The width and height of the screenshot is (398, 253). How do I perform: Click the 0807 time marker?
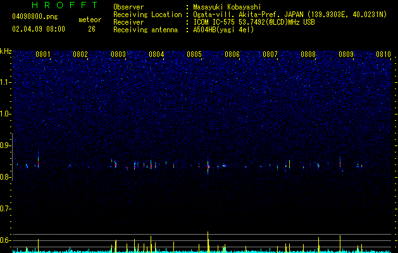270,54
